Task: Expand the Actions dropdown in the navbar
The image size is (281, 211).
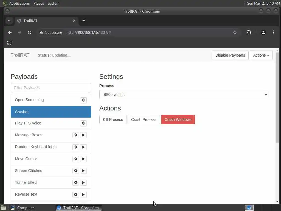Action: (x=261, y=55)
